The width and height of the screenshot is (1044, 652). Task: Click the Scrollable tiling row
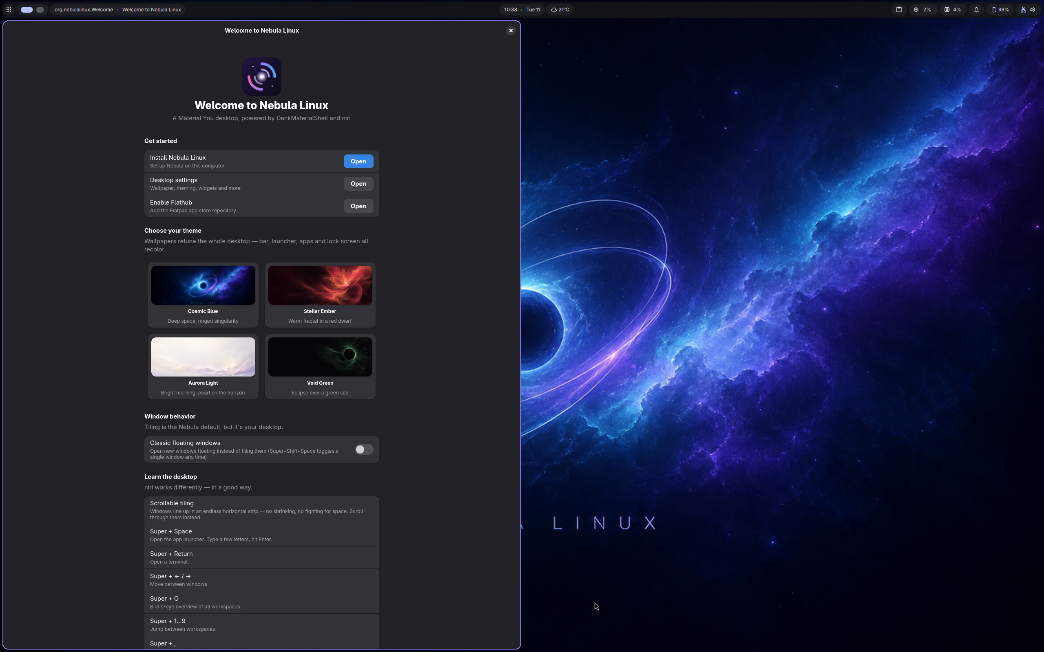pos(261,510)
